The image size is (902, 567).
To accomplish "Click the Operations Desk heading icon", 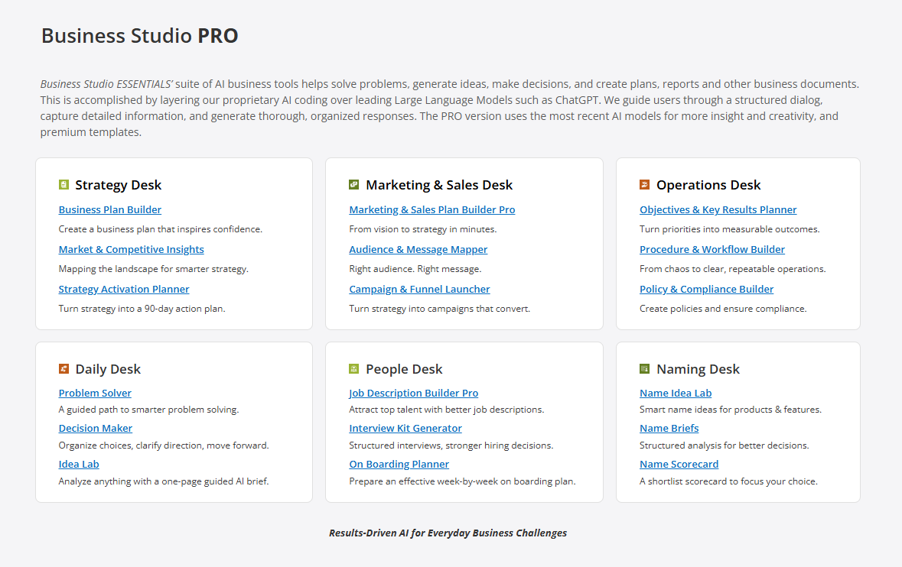I will [x=644, y=184].
